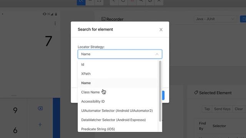Select UIAutomator Selector (Android UiAutomator2)
This screenshot has width=246, height=138.
click(118, 111)
